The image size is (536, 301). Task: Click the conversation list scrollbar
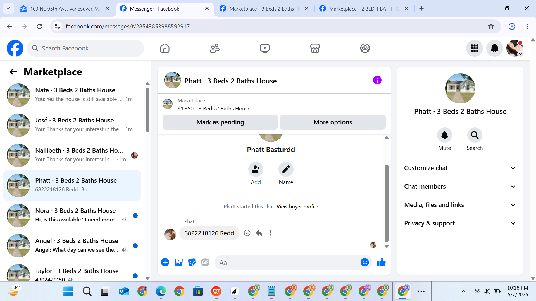point(147,110)
